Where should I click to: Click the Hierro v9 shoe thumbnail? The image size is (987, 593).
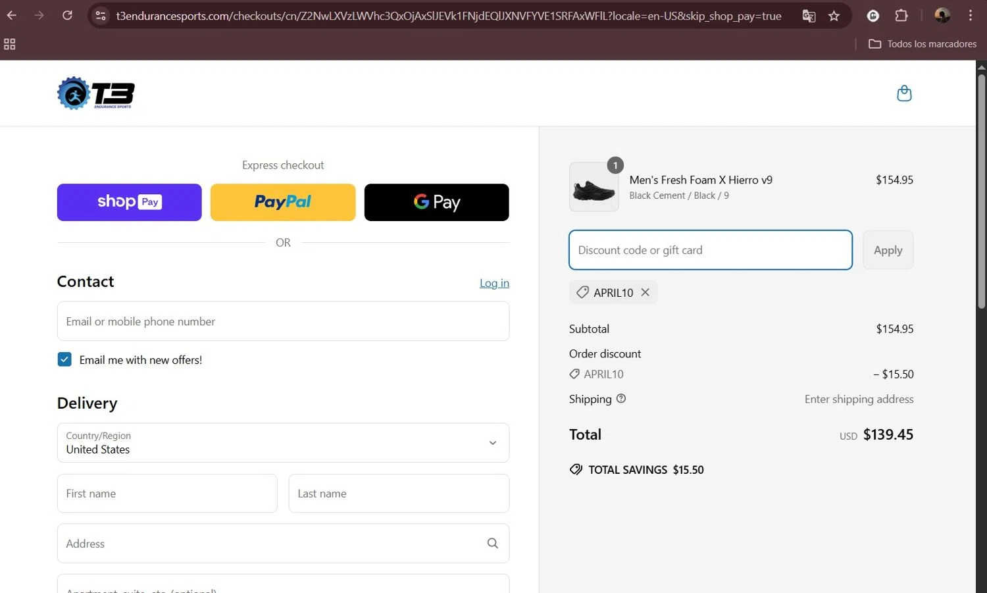(x=594, y=187)
